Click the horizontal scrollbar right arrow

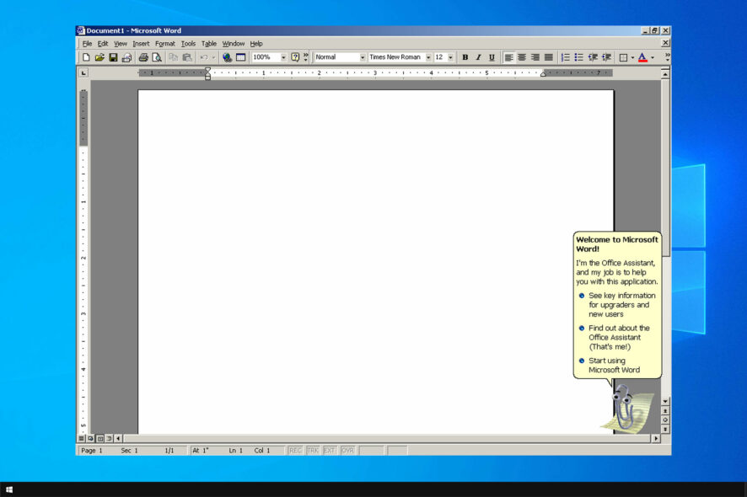click(656, 438)
